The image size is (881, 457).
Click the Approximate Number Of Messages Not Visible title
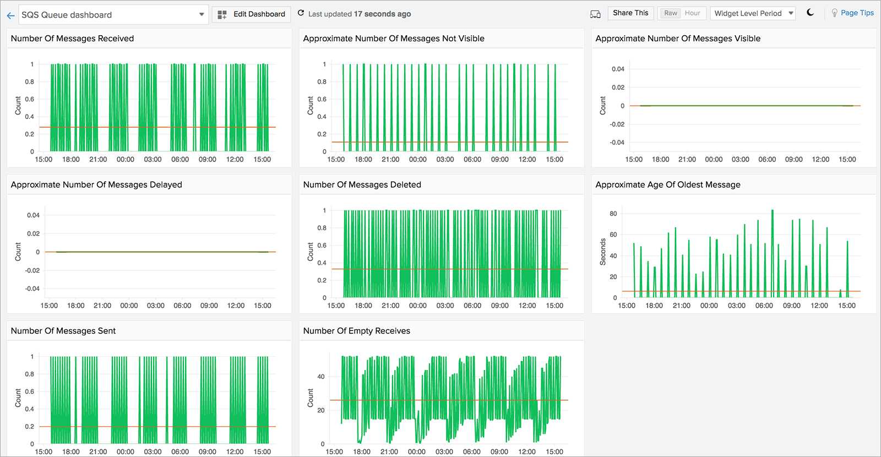394,39
